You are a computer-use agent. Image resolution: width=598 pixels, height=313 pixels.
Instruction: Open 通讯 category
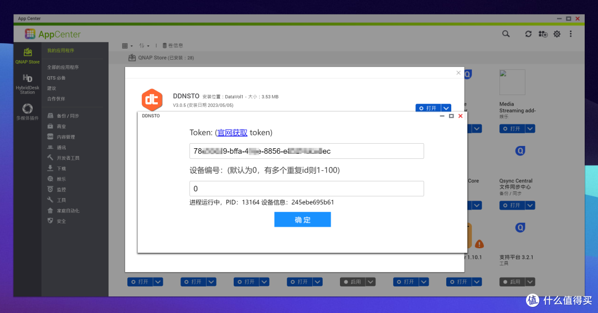tap(57, 147)
